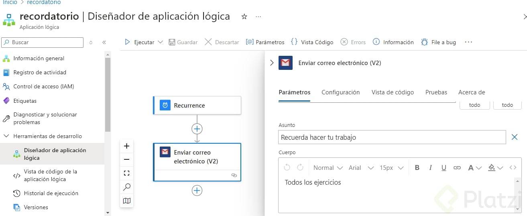527x216 pixels.
Task: Add step between Recurrence and Gmail action
Action: click(197, 129)
